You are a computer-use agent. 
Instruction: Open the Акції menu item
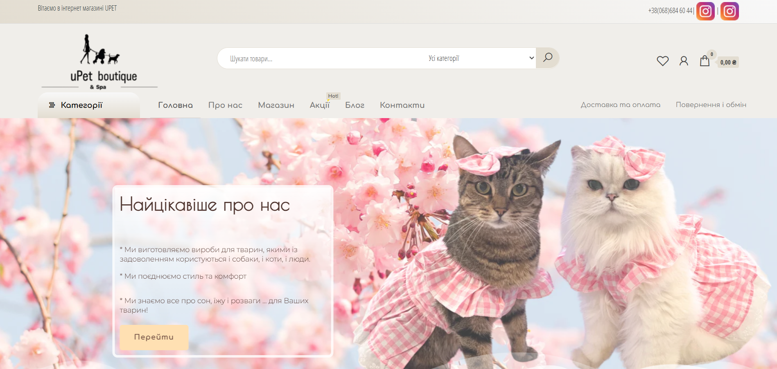319,105
